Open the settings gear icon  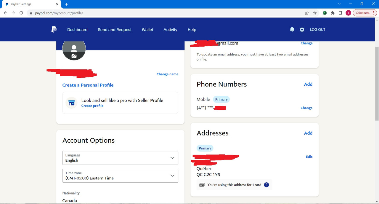(302, 30)
